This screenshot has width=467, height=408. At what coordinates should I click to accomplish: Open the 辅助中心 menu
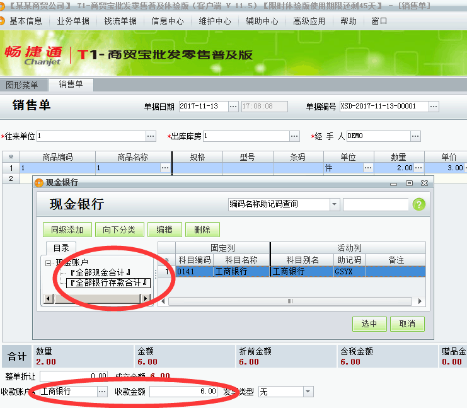[x=262, y=21]
